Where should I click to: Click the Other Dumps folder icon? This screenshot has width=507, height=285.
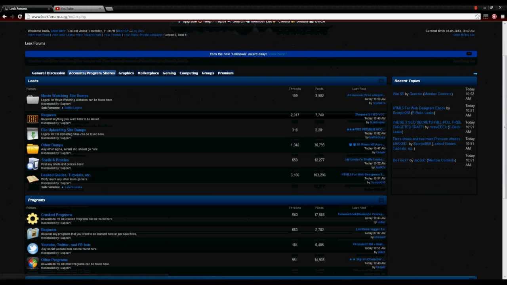click(x=32, y=149)
